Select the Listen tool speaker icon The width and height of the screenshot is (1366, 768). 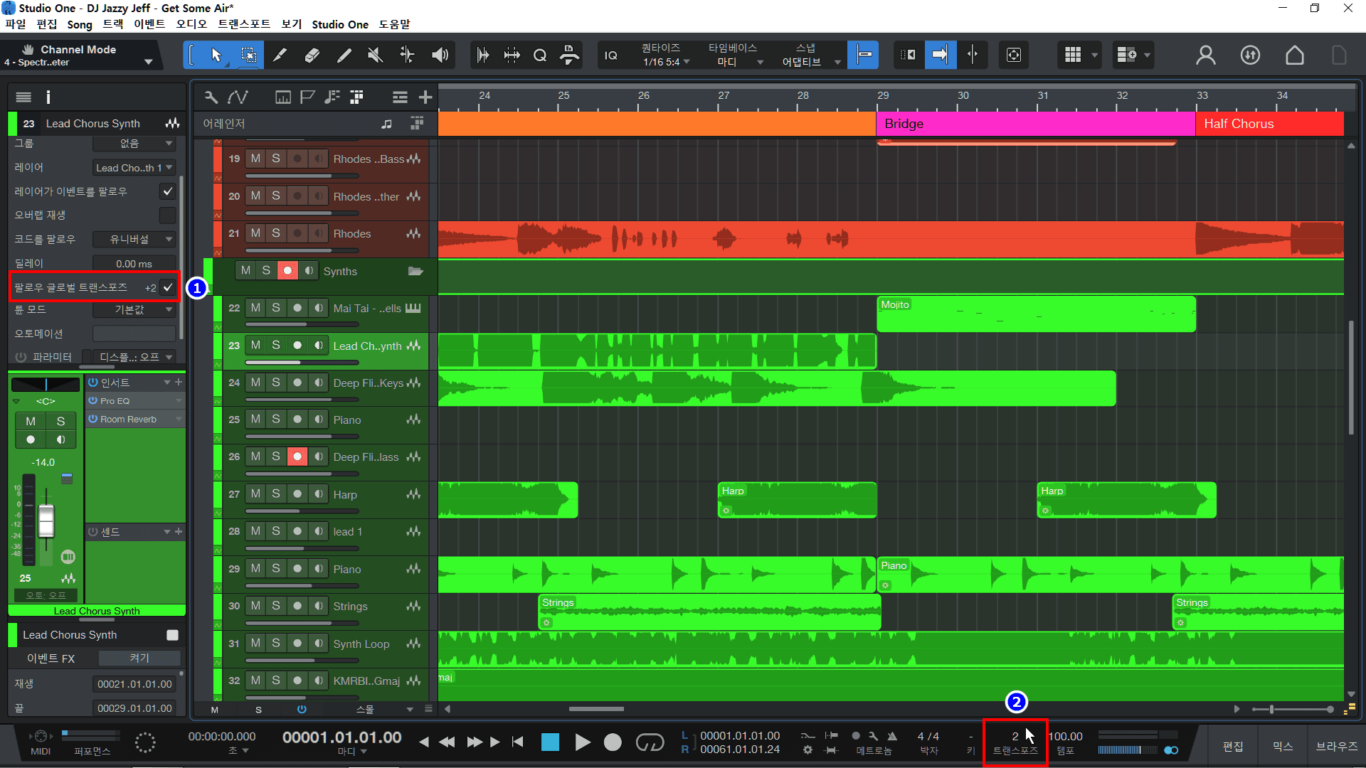click(x=440, y=55)
